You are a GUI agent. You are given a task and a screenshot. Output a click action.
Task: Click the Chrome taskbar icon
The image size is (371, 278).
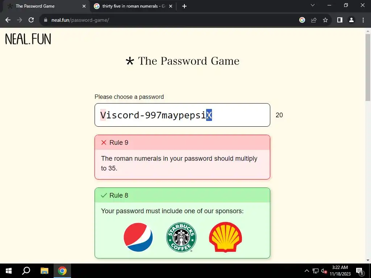point(62,271)
